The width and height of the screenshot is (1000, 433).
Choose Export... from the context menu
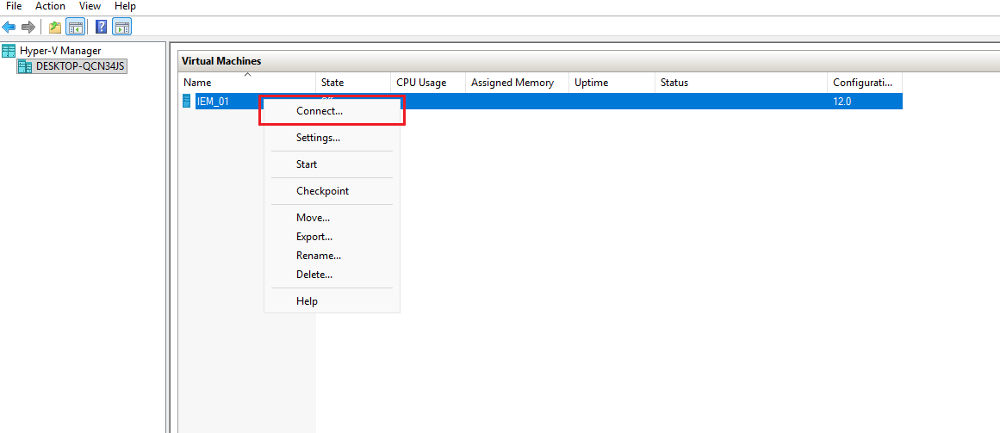(314, 237)
